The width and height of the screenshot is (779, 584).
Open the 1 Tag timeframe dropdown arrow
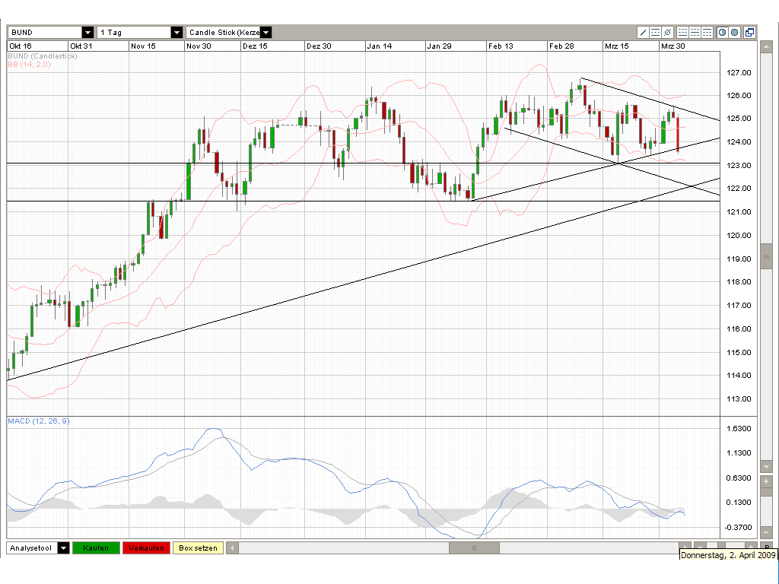176,33
